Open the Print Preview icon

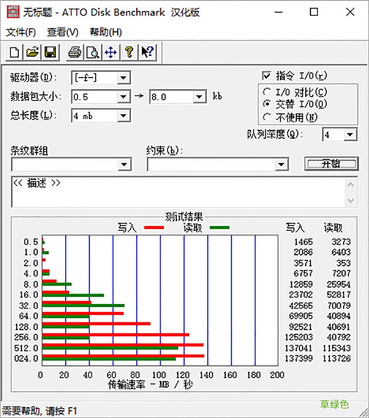pyautogui.click(x=92, y=52)
